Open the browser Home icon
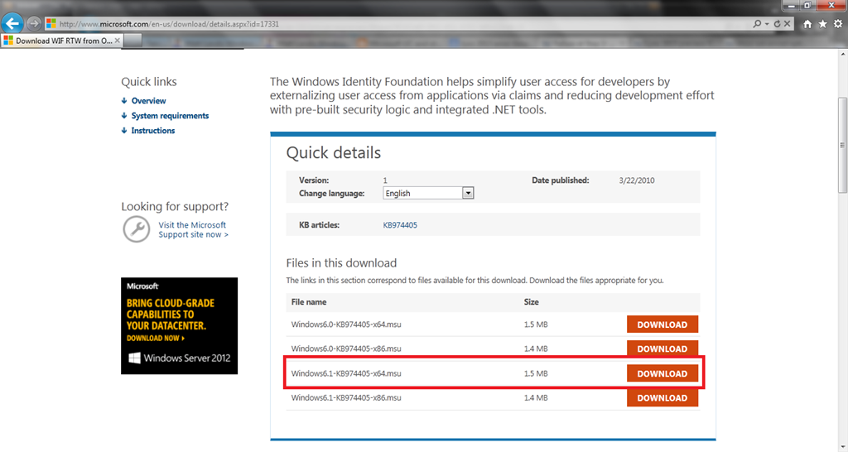Viewport: 848px width, 452px height. pyautogui.click(x=807, y=24)
